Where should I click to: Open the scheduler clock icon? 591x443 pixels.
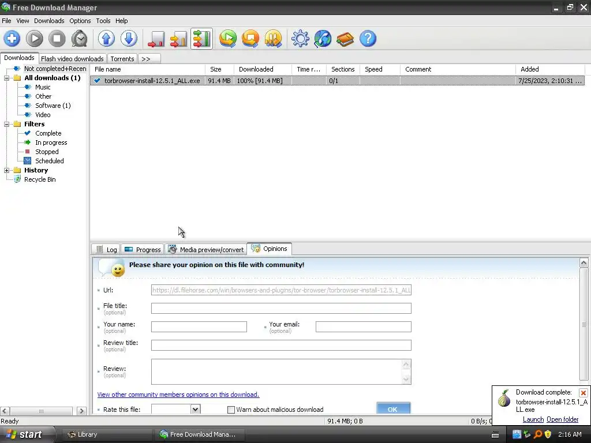point(80,39)
